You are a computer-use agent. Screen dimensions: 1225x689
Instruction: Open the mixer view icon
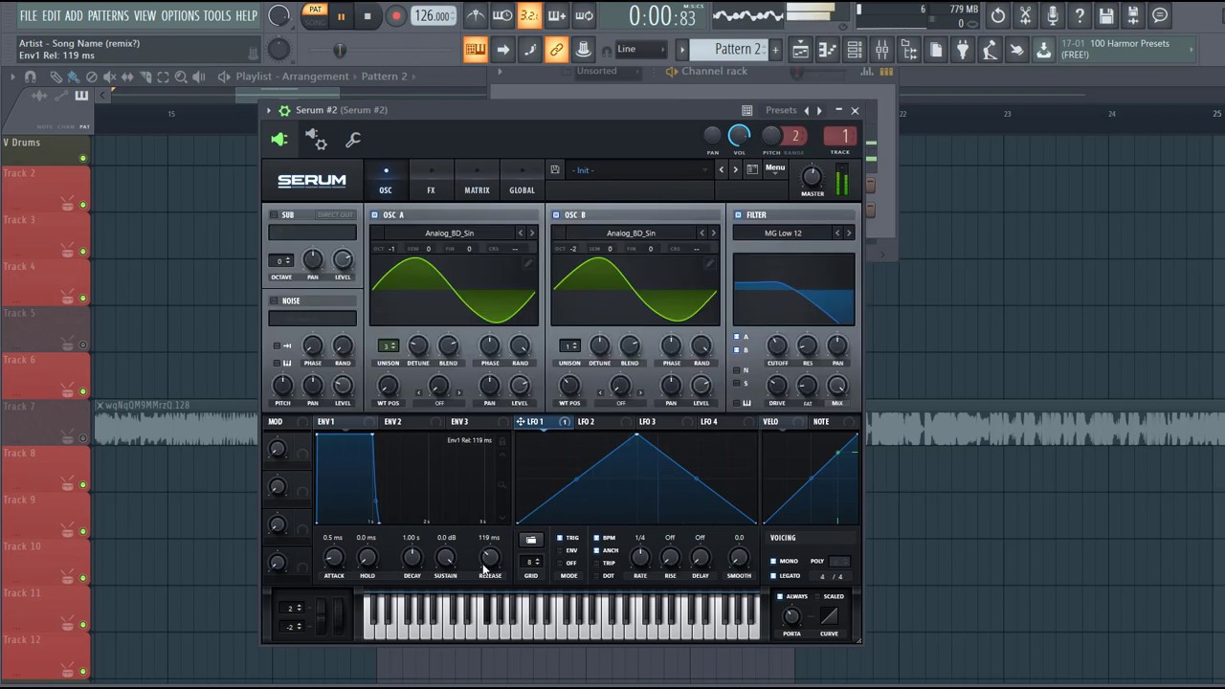pyautogui.click(x=881, y=50)
